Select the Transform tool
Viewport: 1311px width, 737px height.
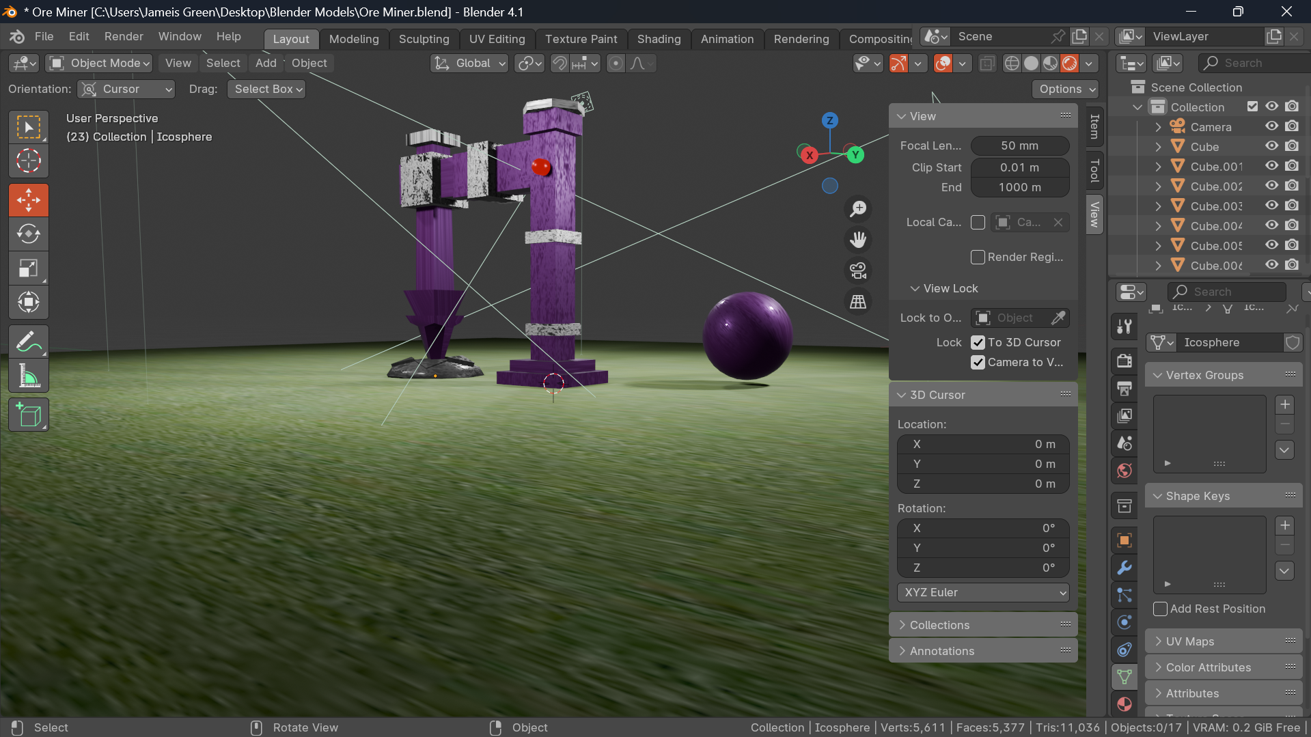pos(29,302)
